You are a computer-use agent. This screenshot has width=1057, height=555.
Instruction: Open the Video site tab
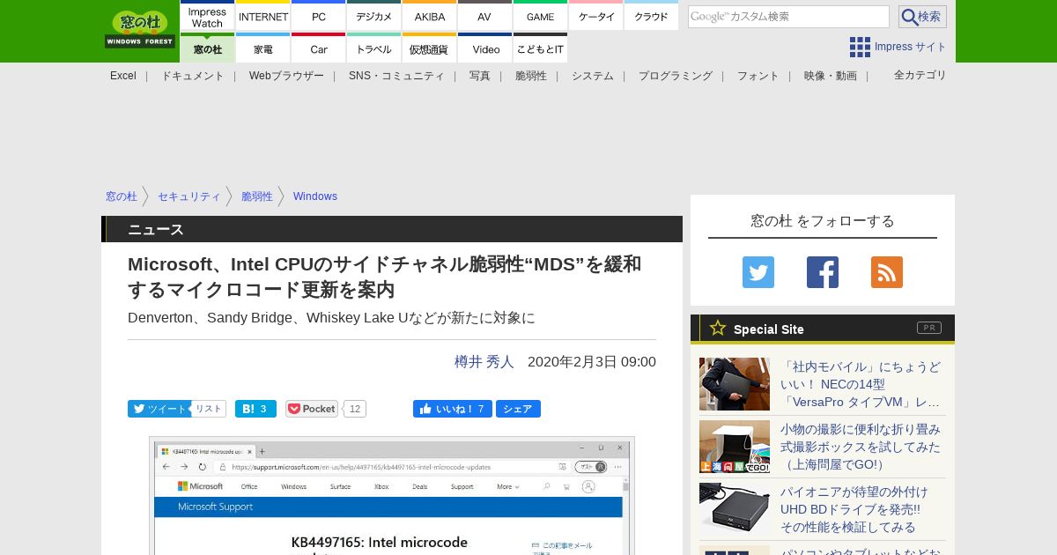click(484, 48)
